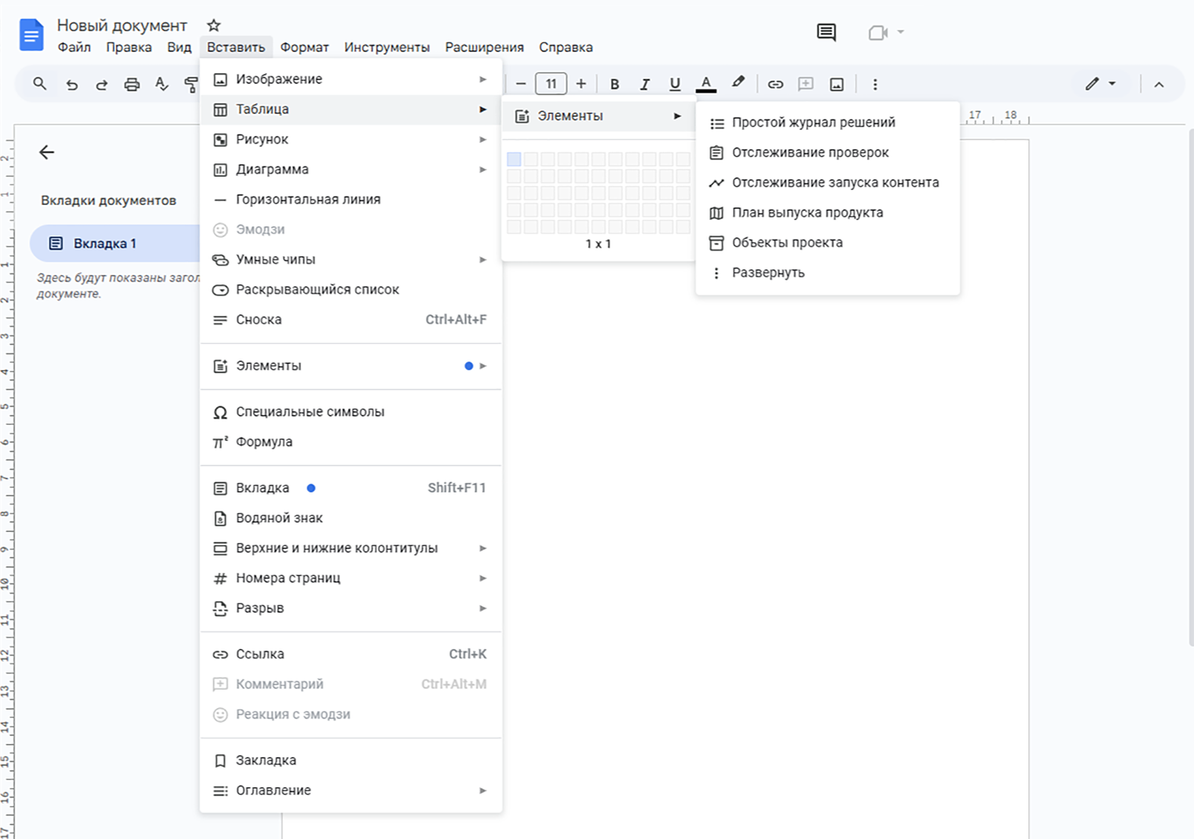Viewport: 1194px width, 839px height.
Task: Expand the Разрыв submenu
Action: click(x=350, y=608)
